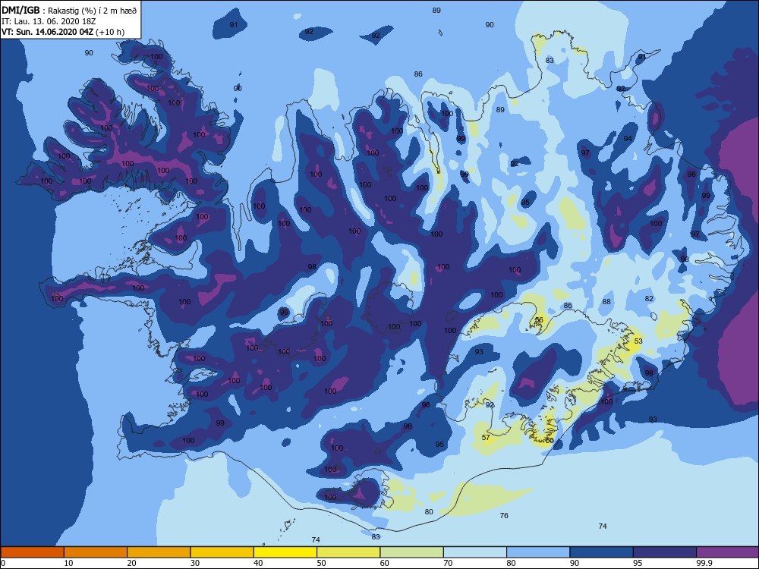Click the 'IT: Lau. 13. 06. 2020 18Z' line

(x=47, y=21)
